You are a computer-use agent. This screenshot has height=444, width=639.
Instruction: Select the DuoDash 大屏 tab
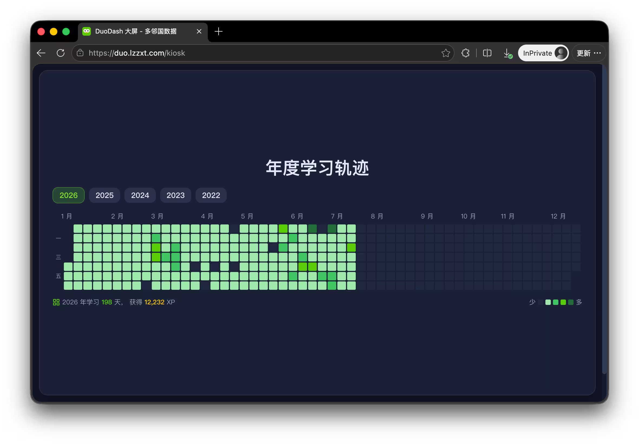click(143, 32)
